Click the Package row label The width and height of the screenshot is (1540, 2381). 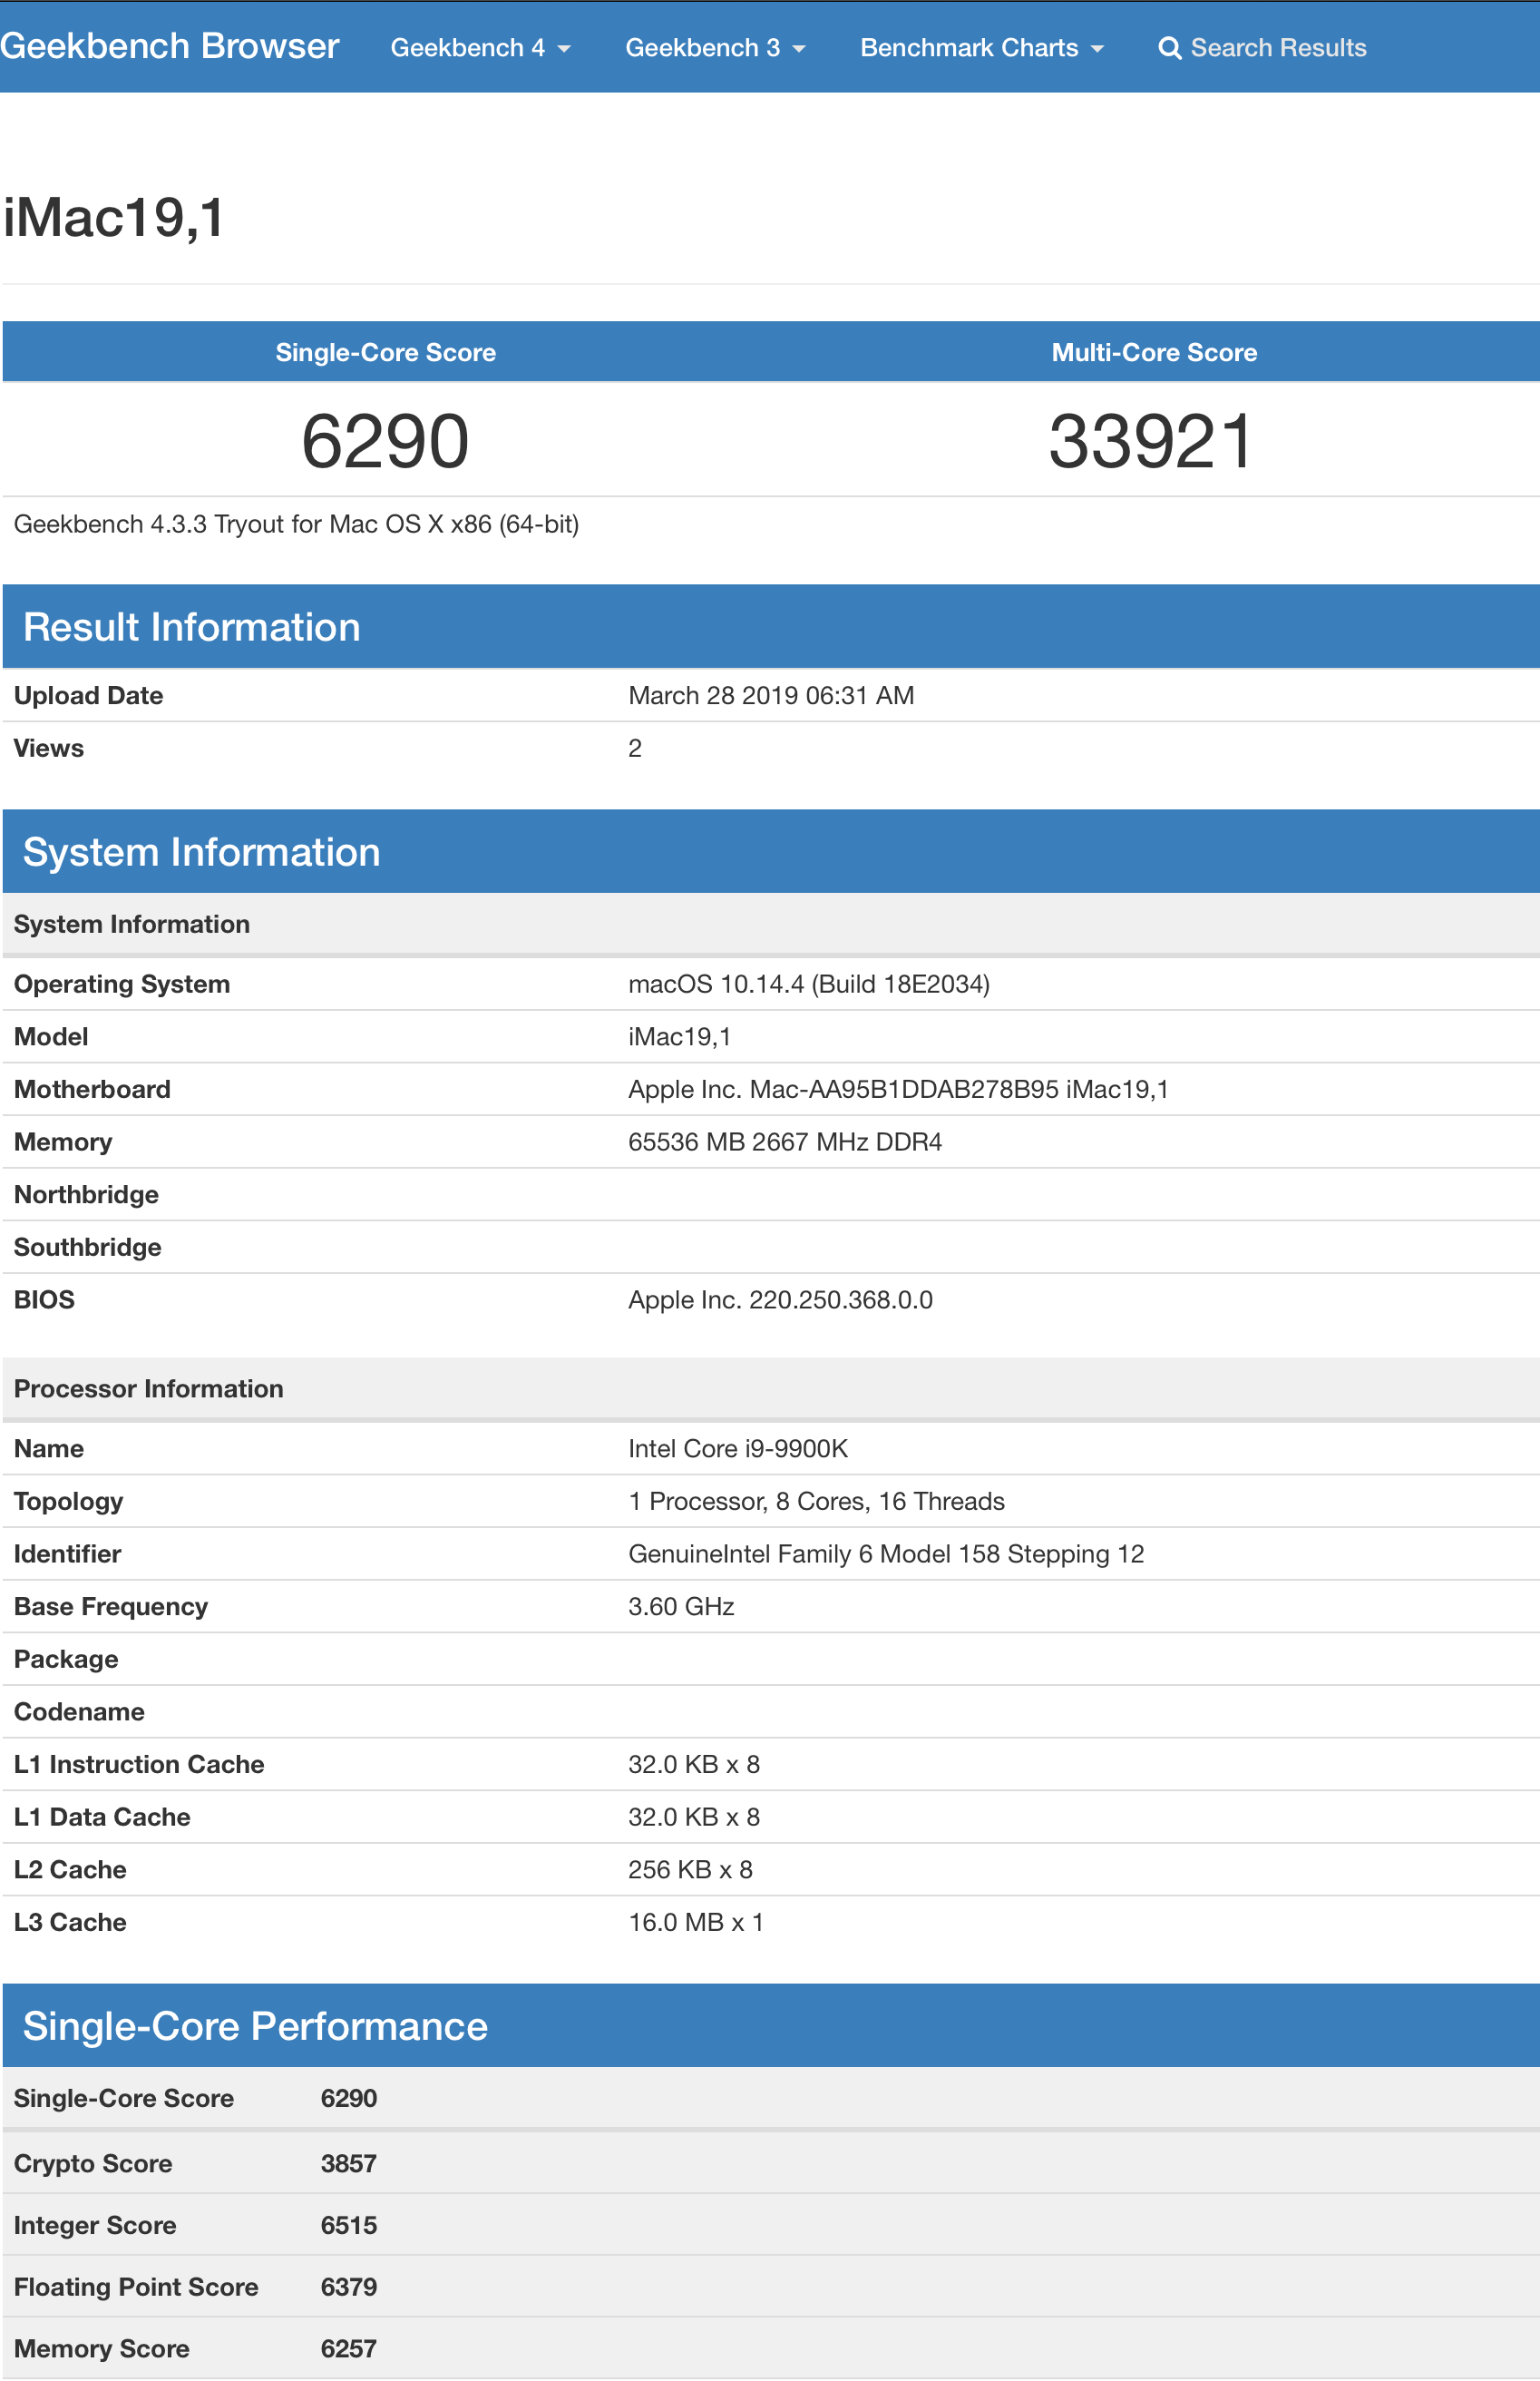pos(66,1659)
